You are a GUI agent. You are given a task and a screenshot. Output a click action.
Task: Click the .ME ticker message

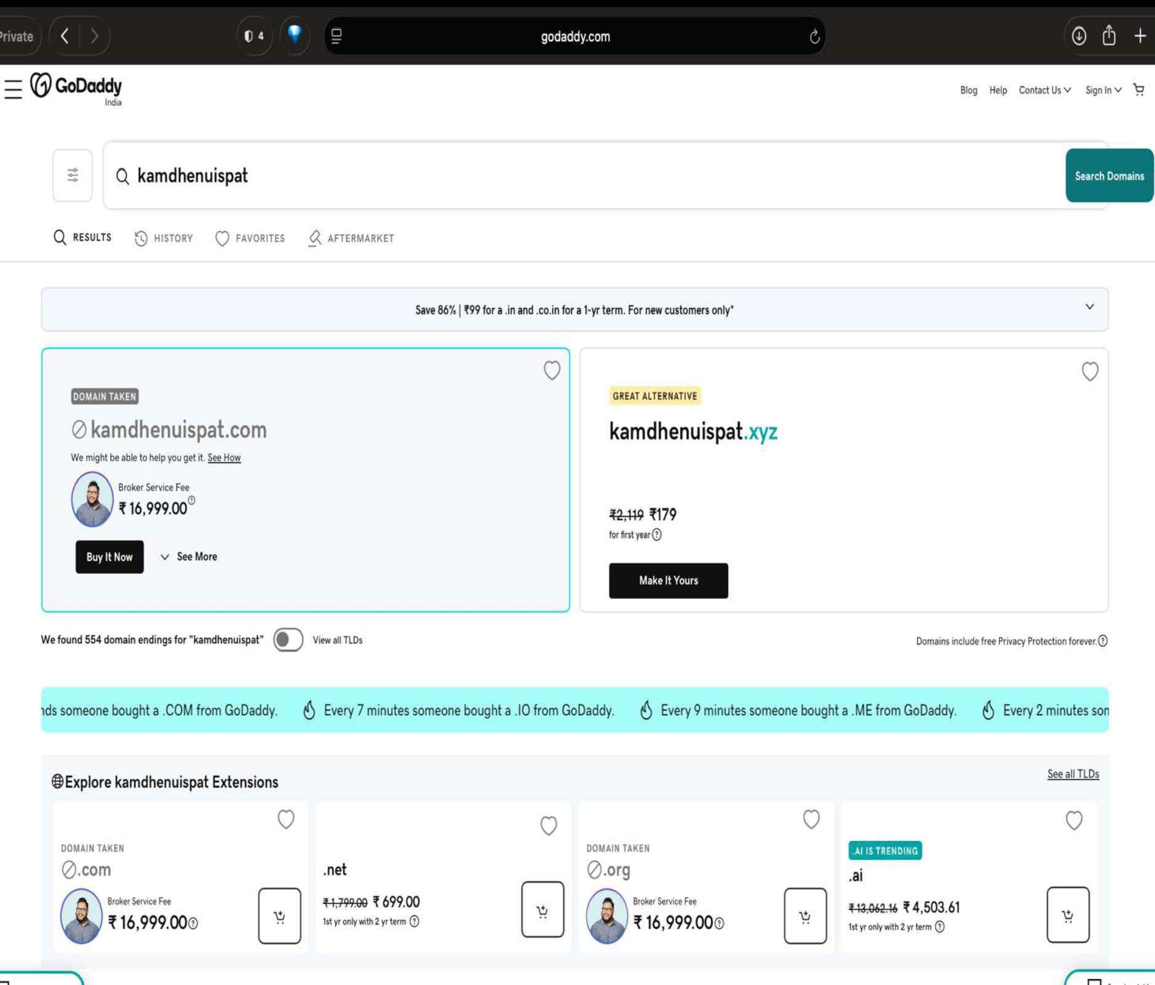point(798,710)
